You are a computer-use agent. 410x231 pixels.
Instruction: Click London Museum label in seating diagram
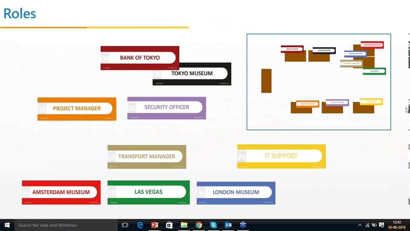point(356,54)
